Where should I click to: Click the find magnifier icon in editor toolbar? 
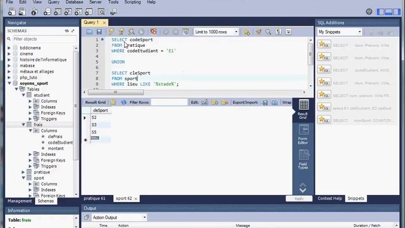[x=268, y=32]
